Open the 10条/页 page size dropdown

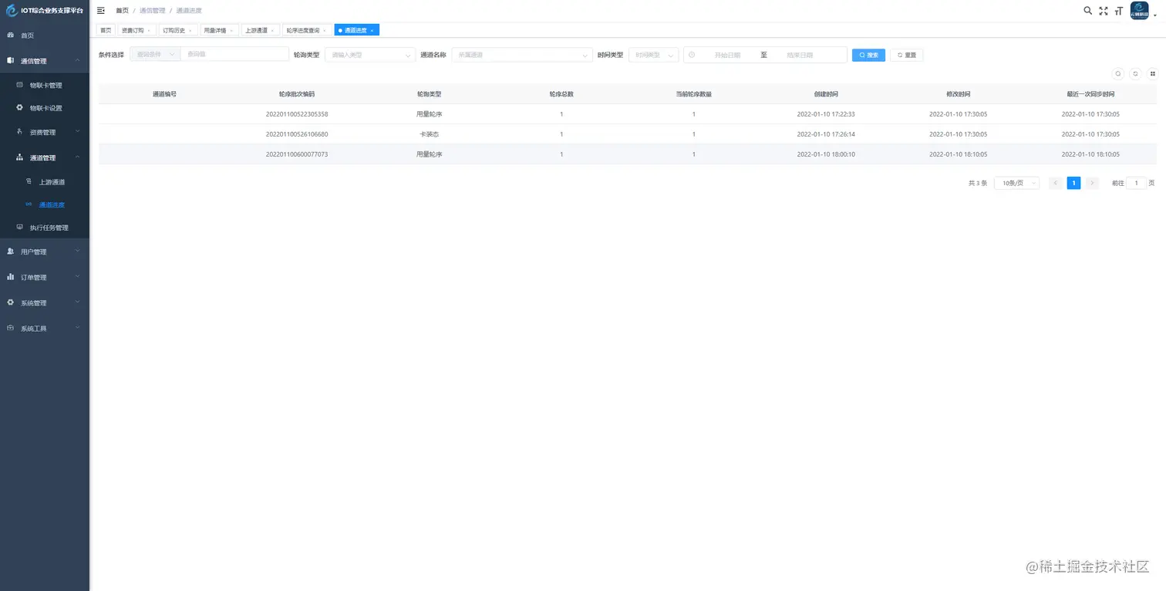click(x=1016, y=183)
